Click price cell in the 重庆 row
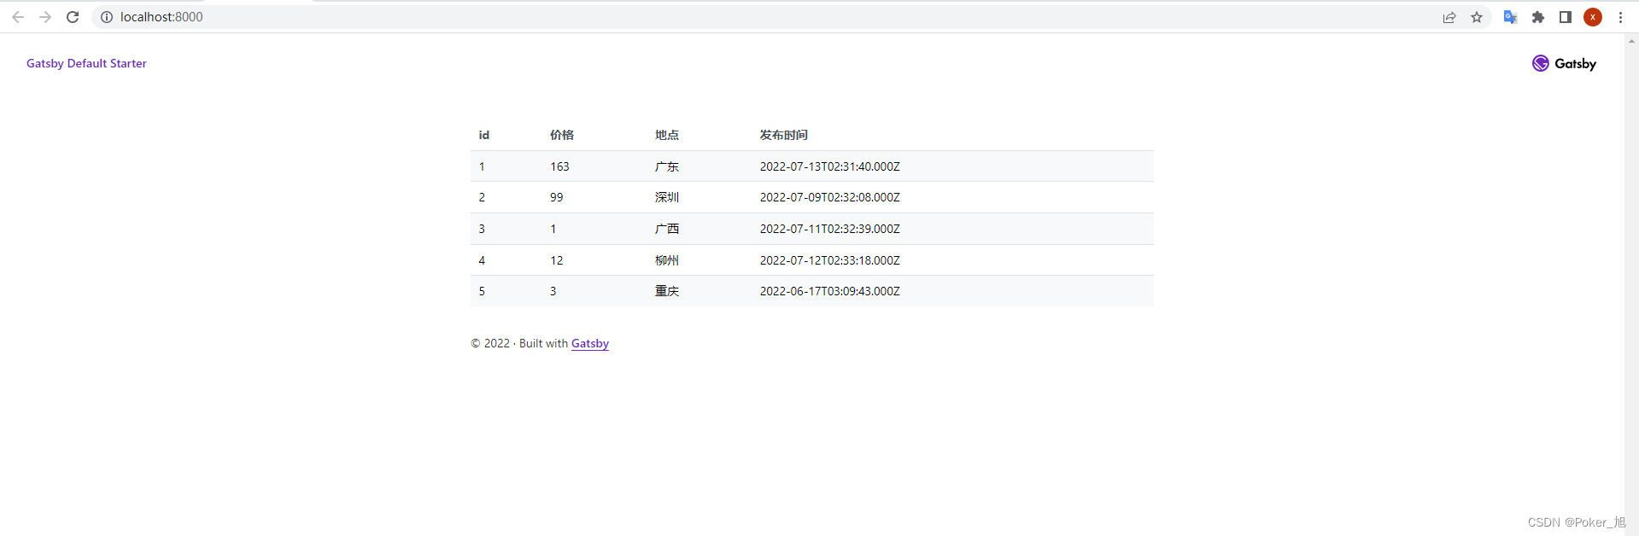The height and width of the screenshot is (536, 1639). pos(553,291)
